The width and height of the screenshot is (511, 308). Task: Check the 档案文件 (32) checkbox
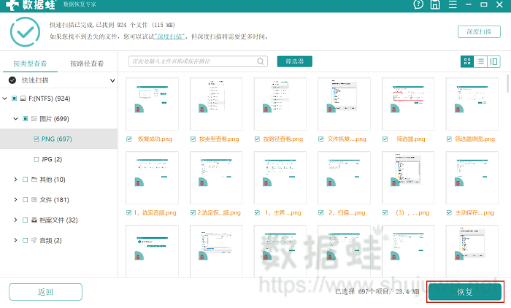click(x=25, y=220)
